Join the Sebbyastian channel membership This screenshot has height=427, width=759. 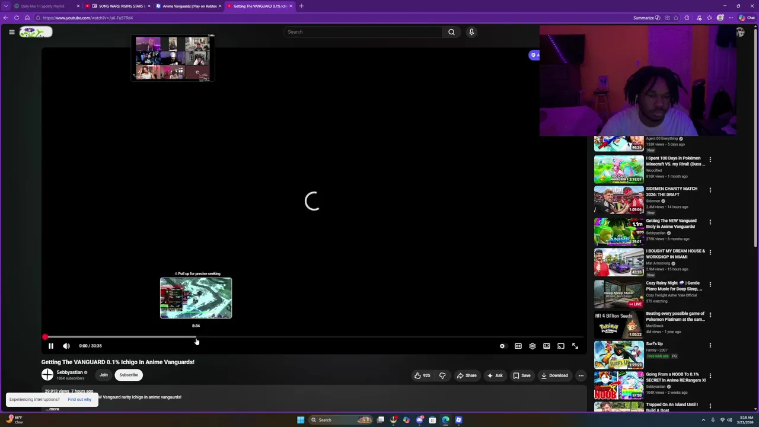point(104,375)
